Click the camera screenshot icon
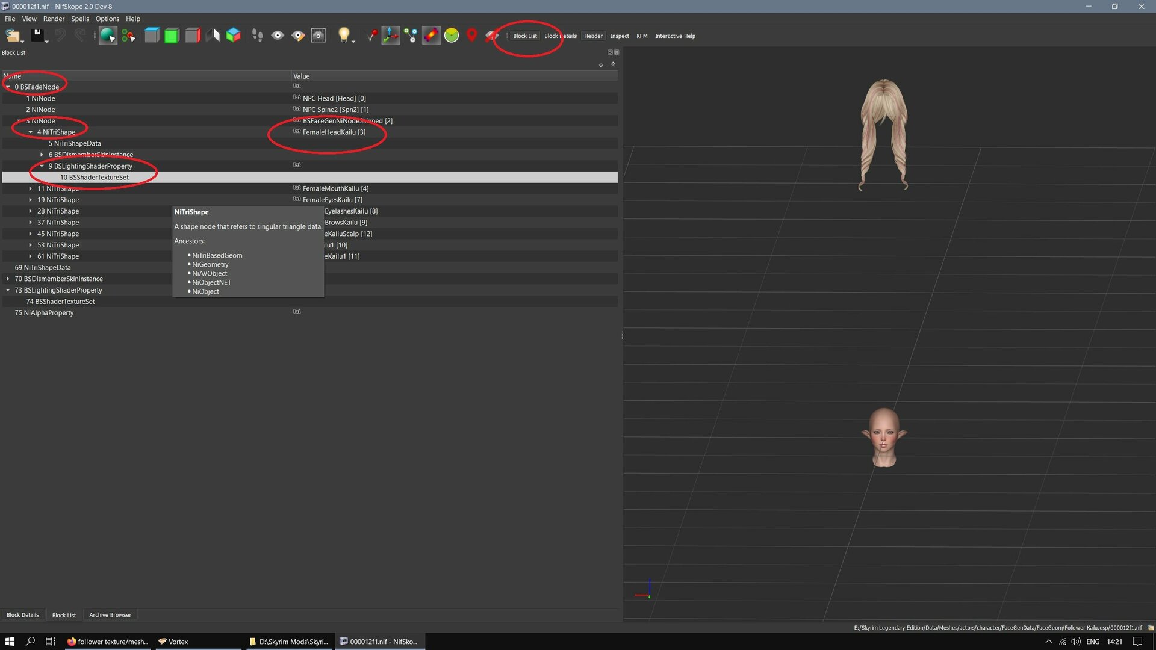Viewport: 1156px width, 650px height. pyautogui.click(x=319, y=36)
